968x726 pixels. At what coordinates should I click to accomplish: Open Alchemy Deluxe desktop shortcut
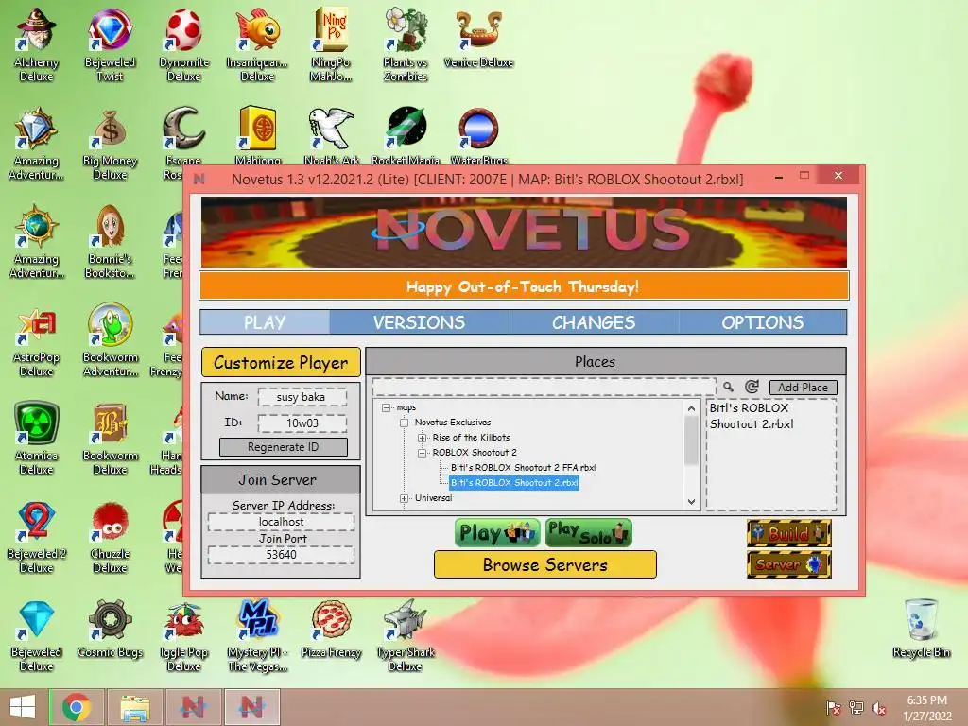[x=37, y=44]
